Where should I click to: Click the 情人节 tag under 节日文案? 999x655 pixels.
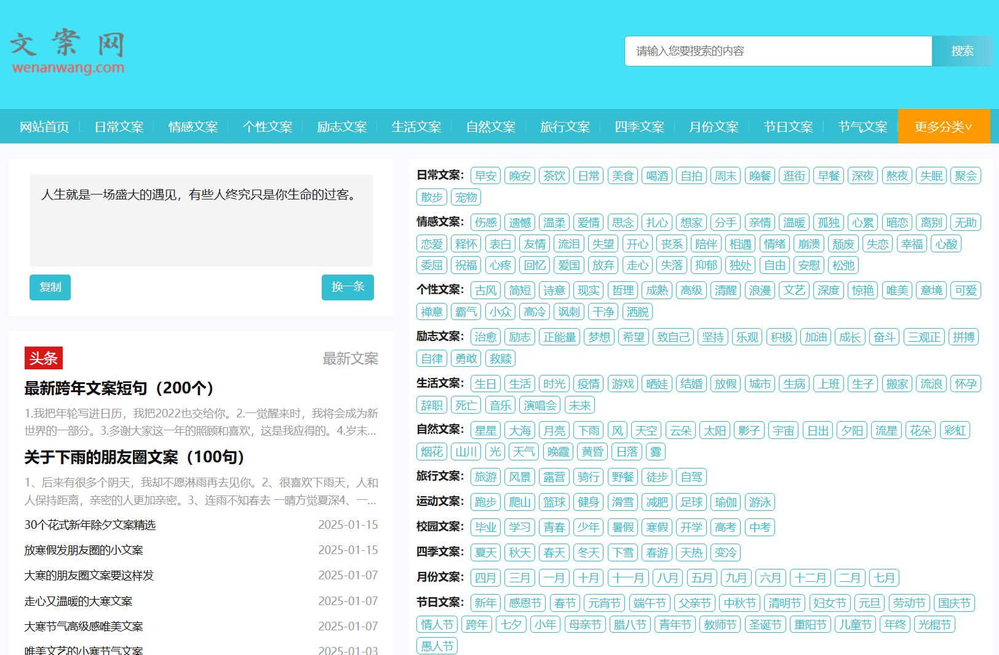coord(437,625)
